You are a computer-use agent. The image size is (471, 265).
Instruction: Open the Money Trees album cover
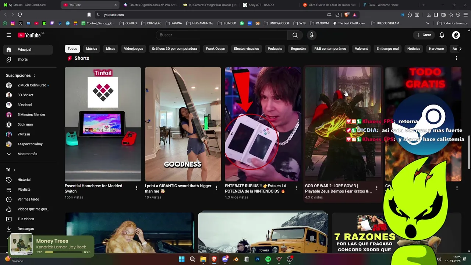click(x=21, y=244)
